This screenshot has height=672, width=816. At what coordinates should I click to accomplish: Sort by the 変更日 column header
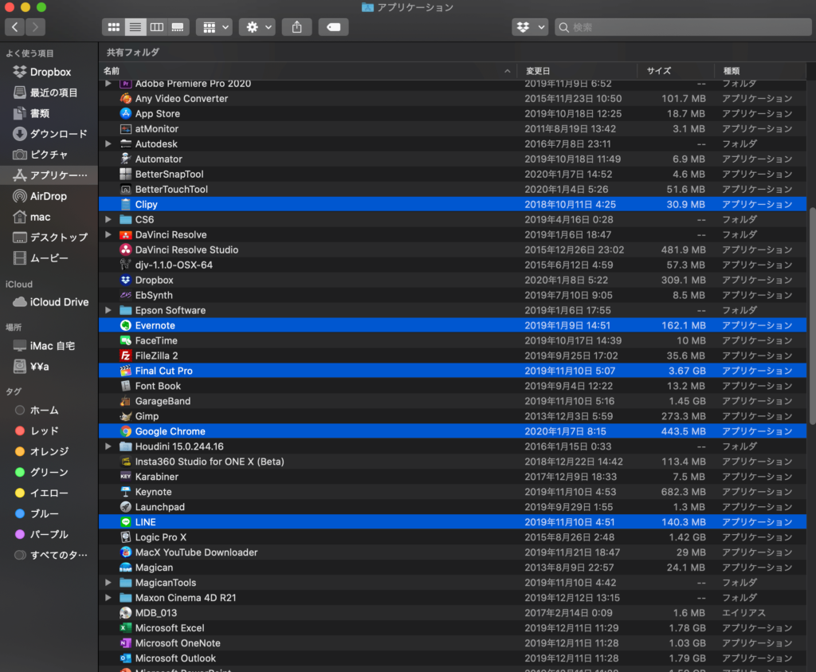(x=577, y=71)
